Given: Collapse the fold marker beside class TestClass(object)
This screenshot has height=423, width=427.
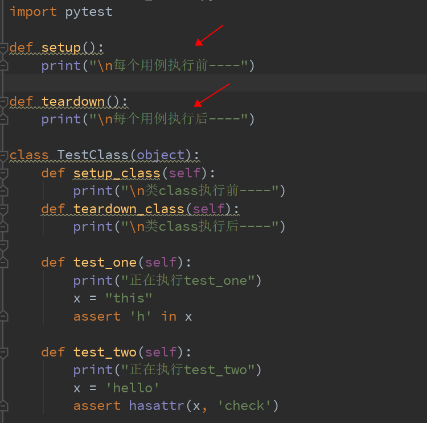Looking at the screenshot, I should point(3,155).
